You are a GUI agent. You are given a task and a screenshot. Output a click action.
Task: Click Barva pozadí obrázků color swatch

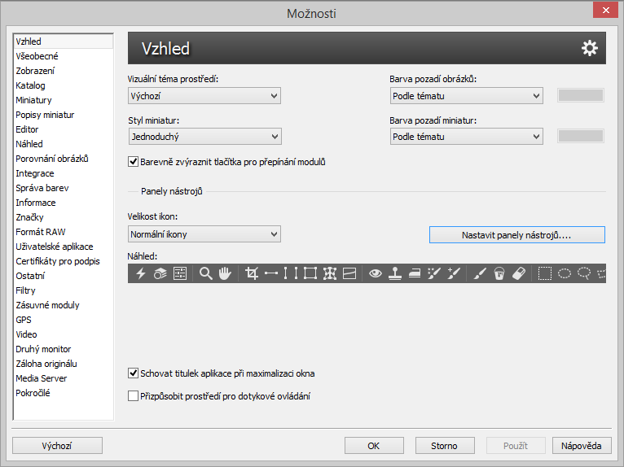(580, 95)
